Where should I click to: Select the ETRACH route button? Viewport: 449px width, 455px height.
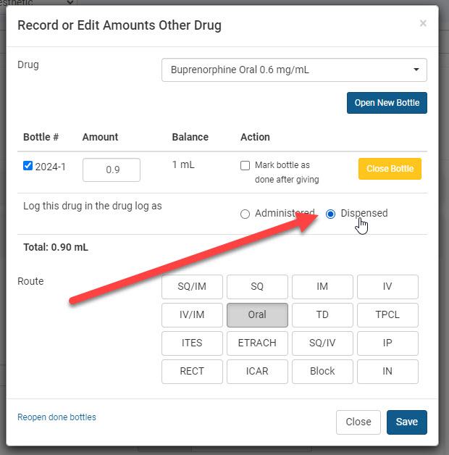257,343
